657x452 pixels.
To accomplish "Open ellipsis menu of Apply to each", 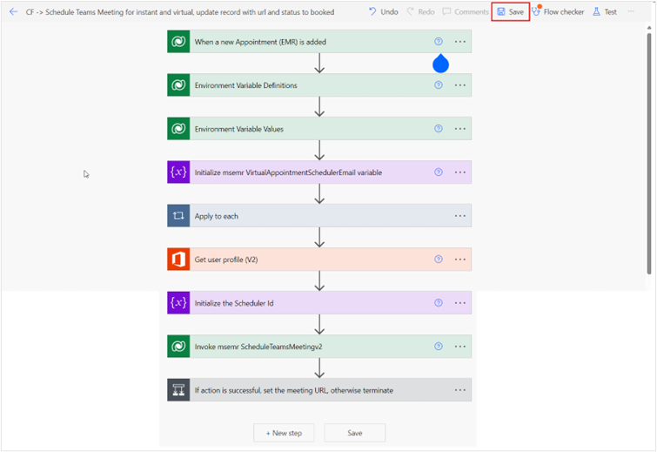I will [x=460, y=216].
